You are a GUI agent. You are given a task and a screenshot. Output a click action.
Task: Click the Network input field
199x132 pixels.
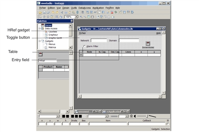pyautogui.click(x=98, y=41)
